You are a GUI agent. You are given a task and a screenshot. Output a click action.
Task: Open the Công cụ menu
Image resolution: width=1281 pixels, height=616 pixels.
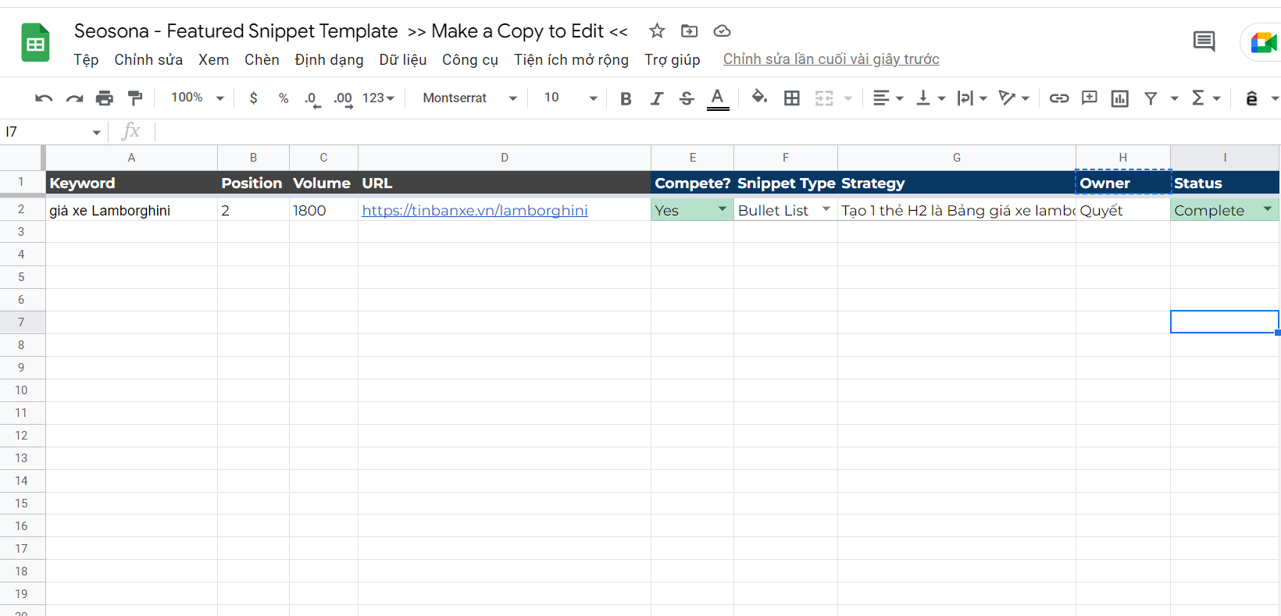(x=470, y=59)
